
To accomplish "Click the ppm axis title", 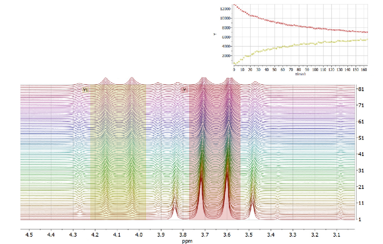I will 187,241.
